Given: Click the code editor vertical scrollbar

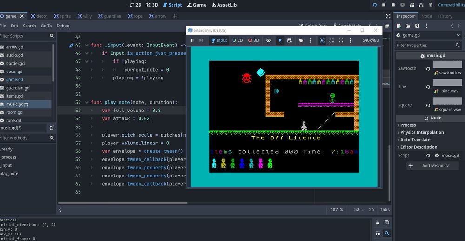Looking at the screenshot, I should (x=390, y=173).
